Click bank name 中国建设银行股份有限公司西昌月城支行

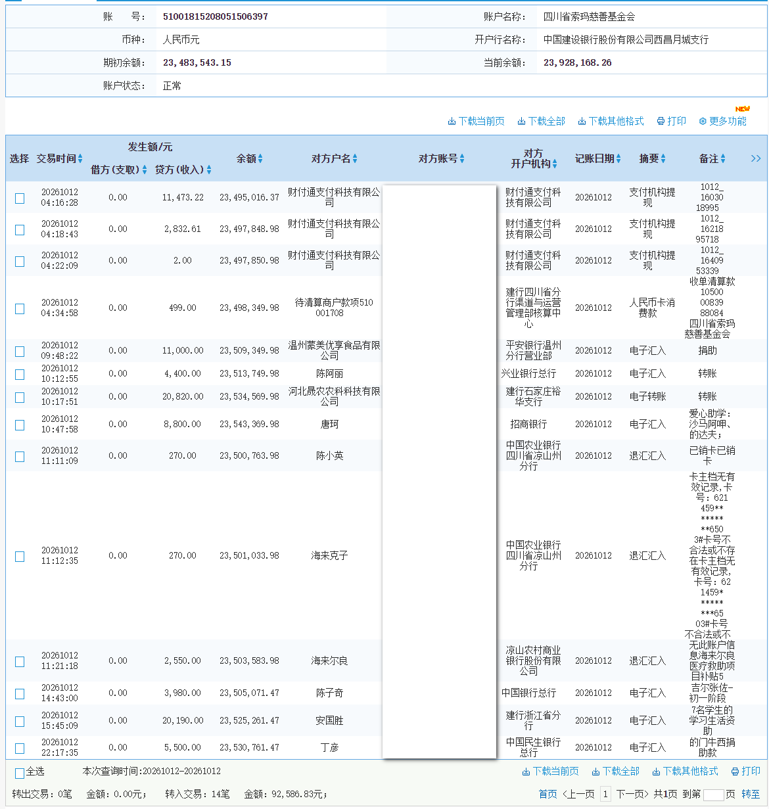[x=626, y=39]
